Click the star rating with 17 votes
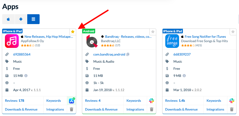The width and height of the screenshot is (239, 116). (x=108, y=45)
